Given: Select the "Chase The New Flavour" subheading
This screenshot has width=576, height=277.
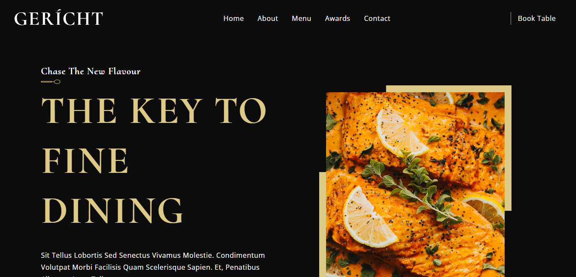Looking at the screenshot, I should click(91, 71).
